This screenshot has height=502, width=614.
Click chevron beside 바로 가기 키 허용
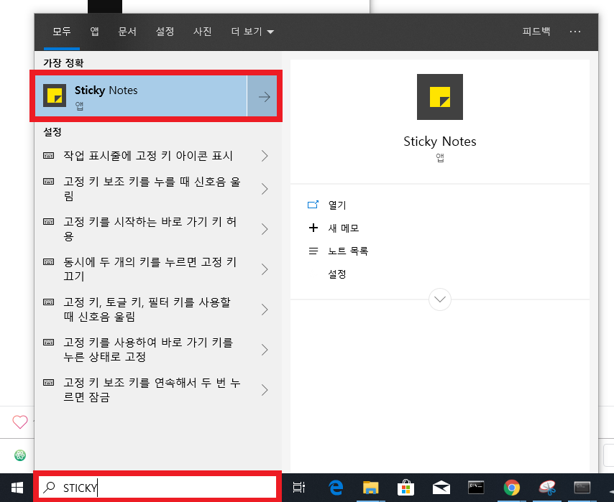coord(265,229)
